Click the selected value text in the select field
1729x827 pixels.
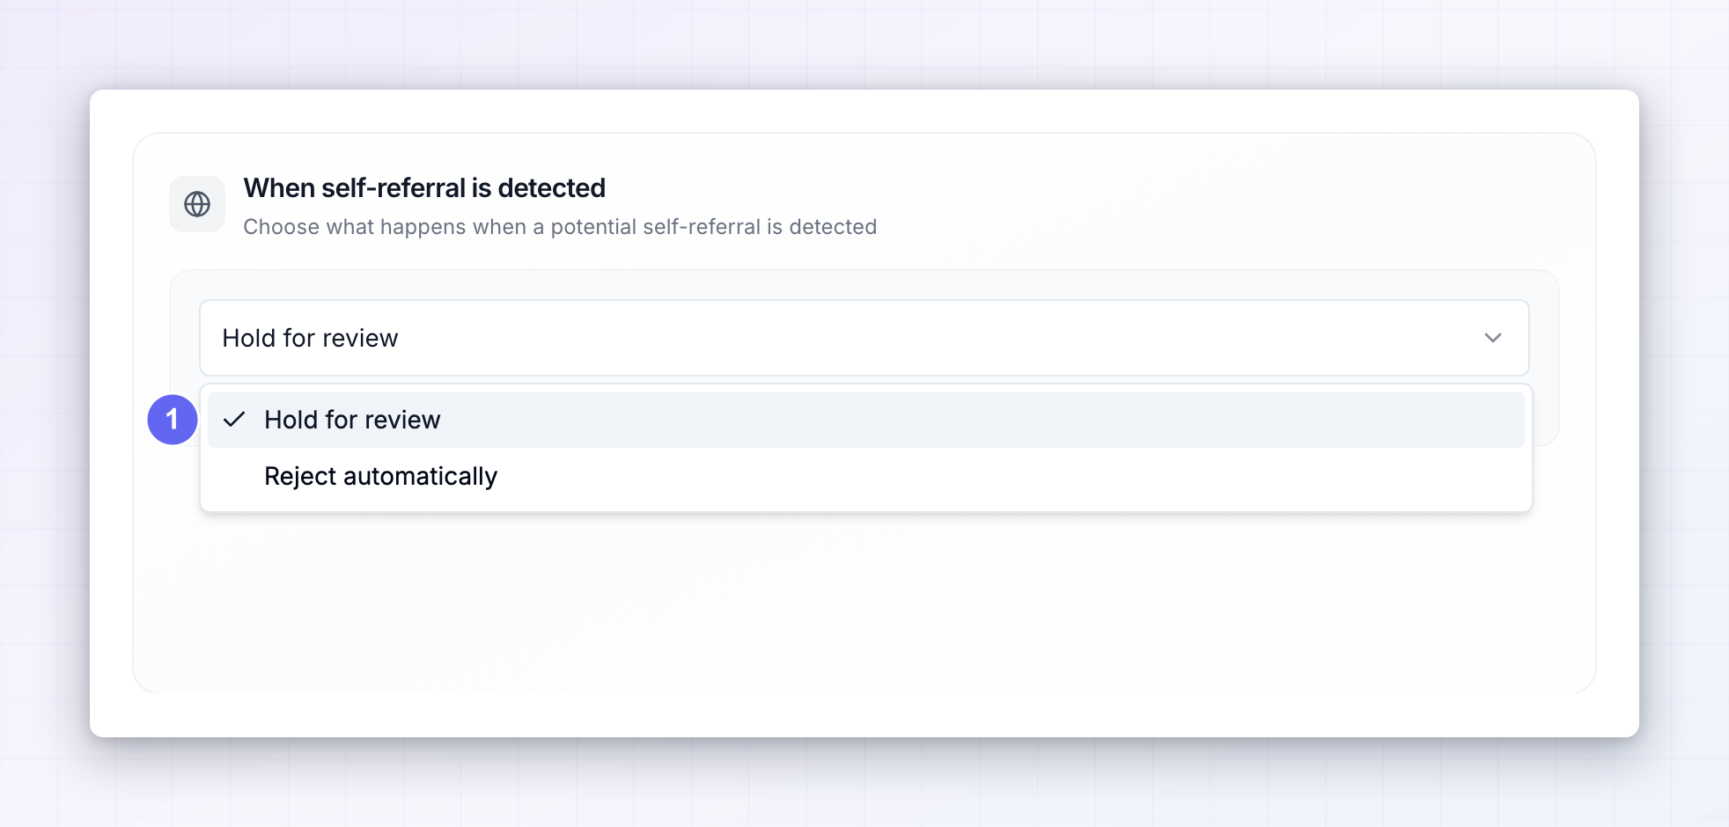[310, 338]
